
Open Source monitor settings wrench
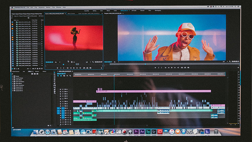(93, 62)
